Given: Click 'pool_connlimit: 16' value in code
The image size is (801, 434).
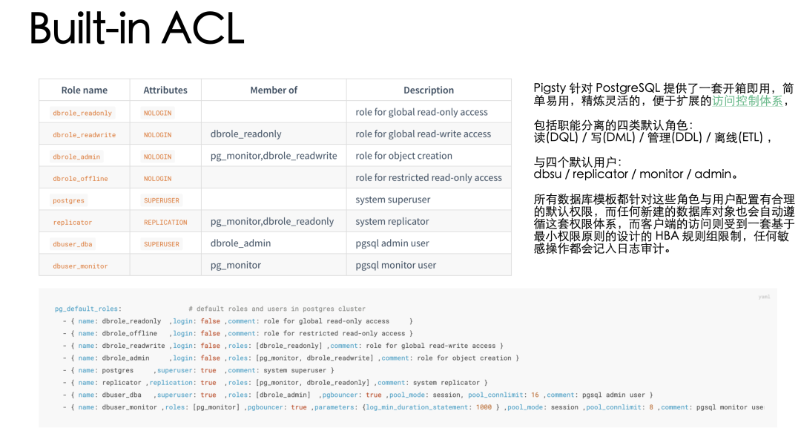Looking at the screenshot, I should coord(503,395).
